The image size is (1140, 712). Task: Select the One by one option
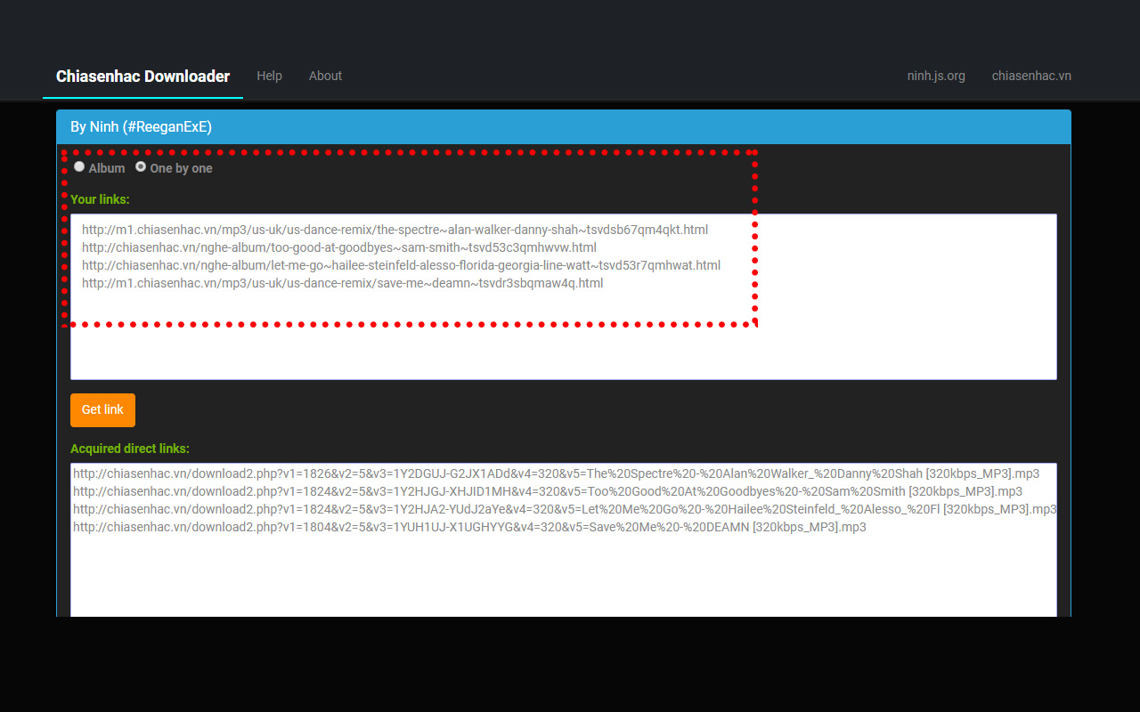coord(141,166)
